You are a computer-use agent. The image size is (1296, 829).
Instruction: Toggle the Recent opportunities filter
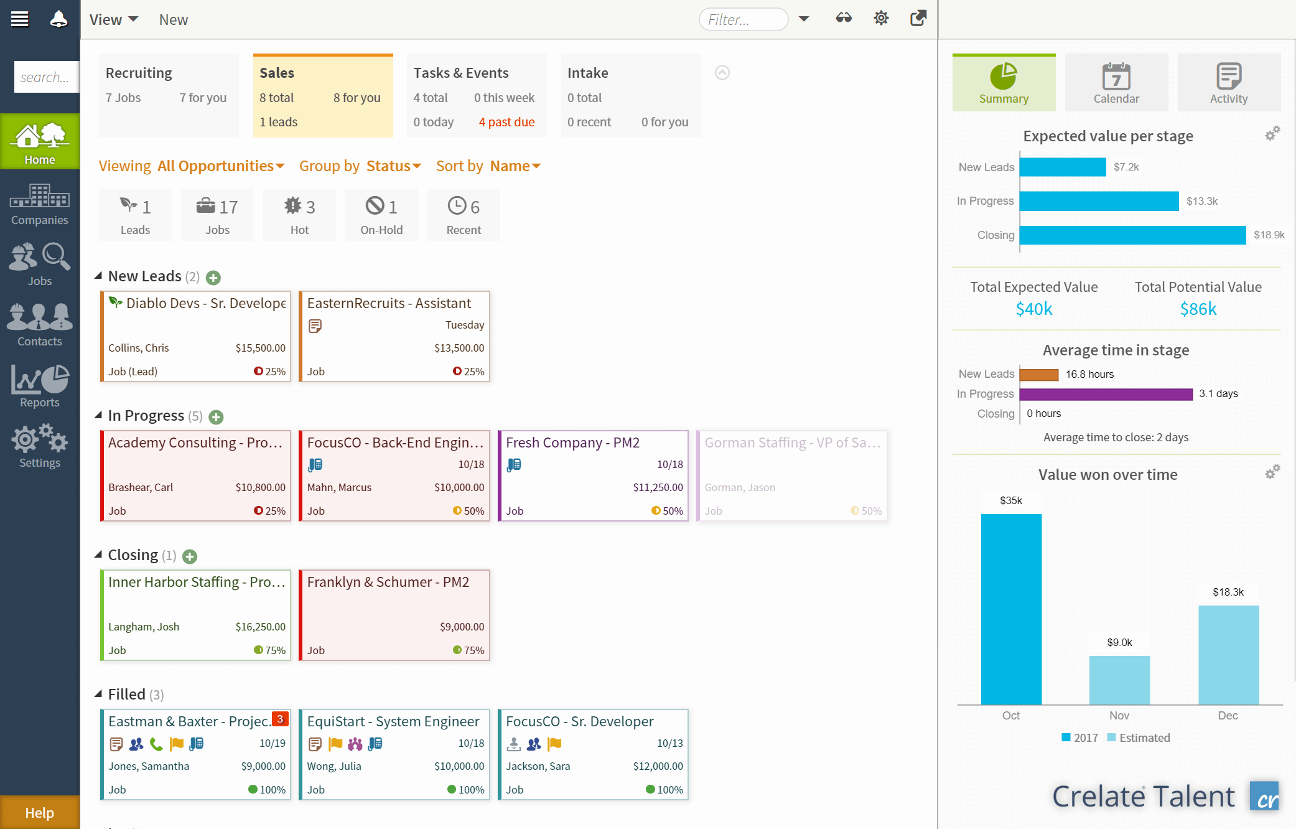[x=464, y=215]
